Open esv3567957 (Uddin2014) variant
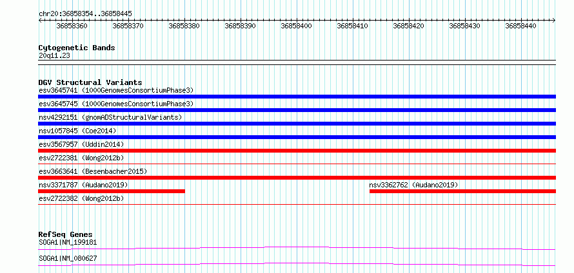 pos(81,144)
